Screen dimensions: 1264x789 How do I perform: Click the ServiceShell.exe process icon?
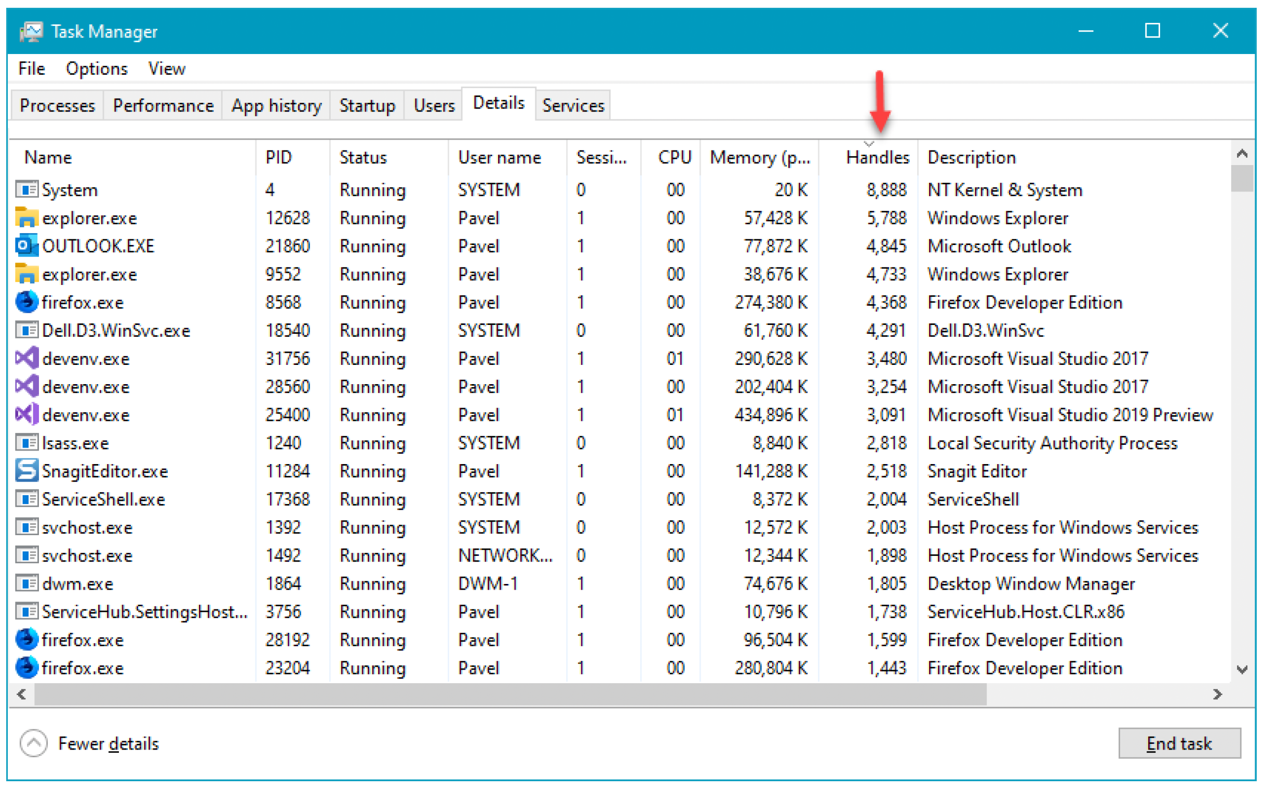point(26,499)
